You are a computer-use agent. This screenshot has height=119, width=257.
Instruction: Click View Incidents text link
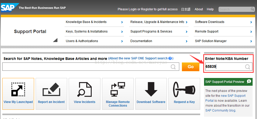click(84, 102)
